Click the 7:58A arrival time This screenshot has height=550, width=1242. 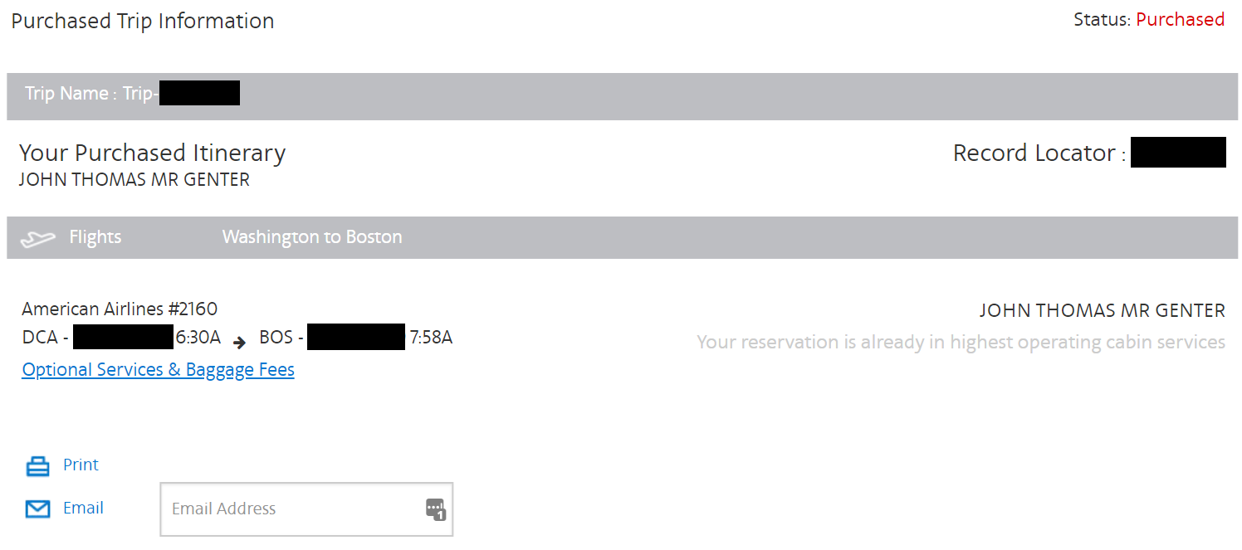point(431,338)
